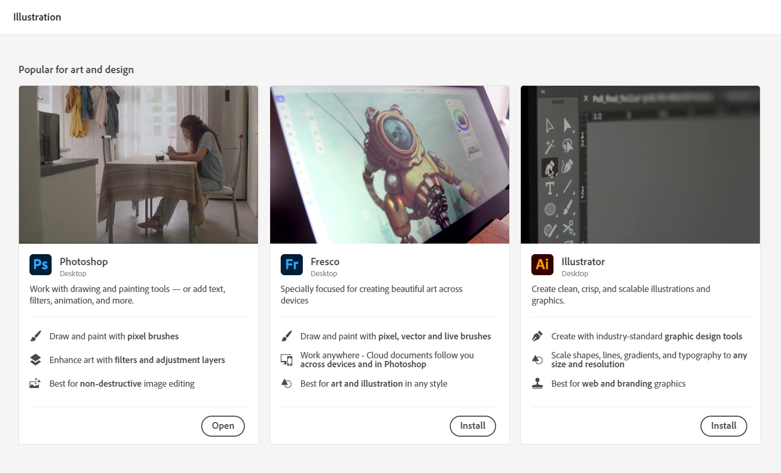Click 'Scale shapes, lines, gradients, and typography' text
The width and height of the screenshot is (781, 473).
pos(649,360)
